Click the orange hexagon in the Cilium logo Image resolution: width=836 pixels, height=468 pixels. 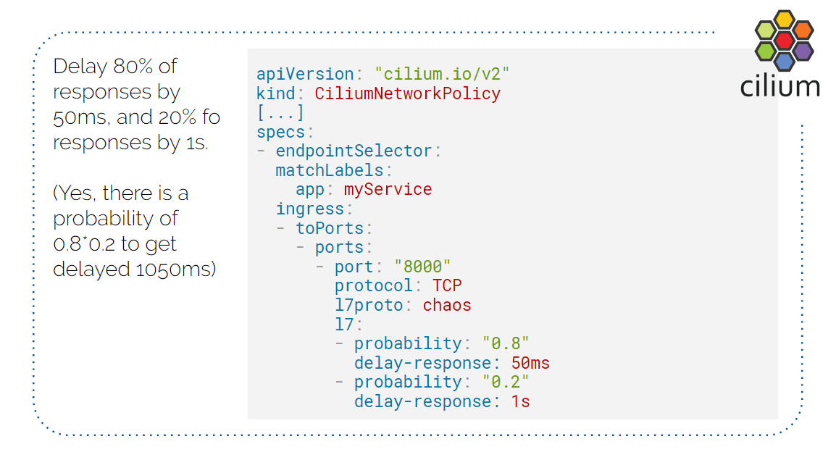pos(802,30)
